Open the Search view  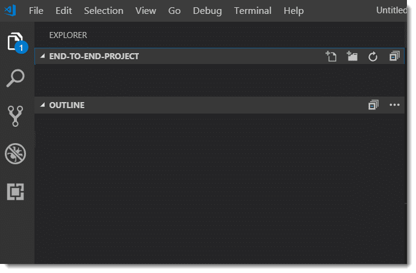[x=15, y=79]
